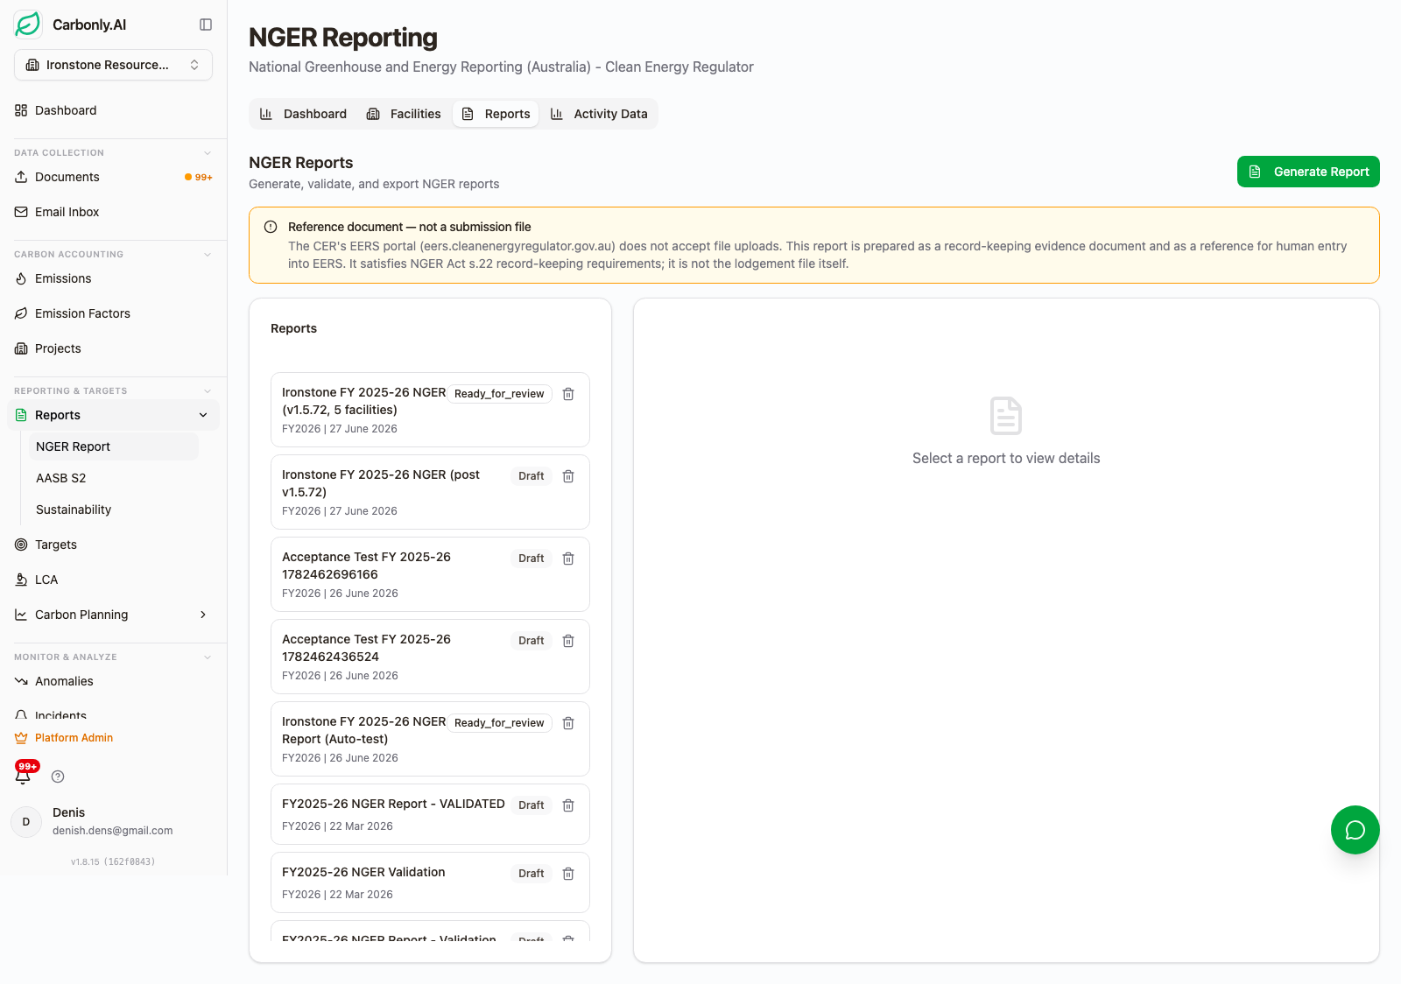Switch to the Reports tab
The width and height of the screenshot is (1401, 984).
(496, 114)
